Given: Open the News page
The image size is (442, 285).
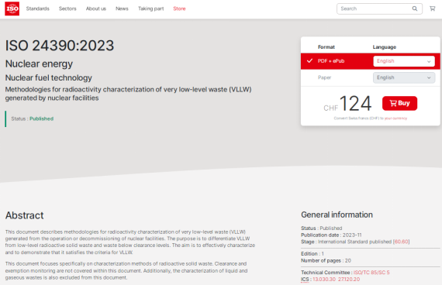Looking at the screenshot, I should click(x=122, y=9).
